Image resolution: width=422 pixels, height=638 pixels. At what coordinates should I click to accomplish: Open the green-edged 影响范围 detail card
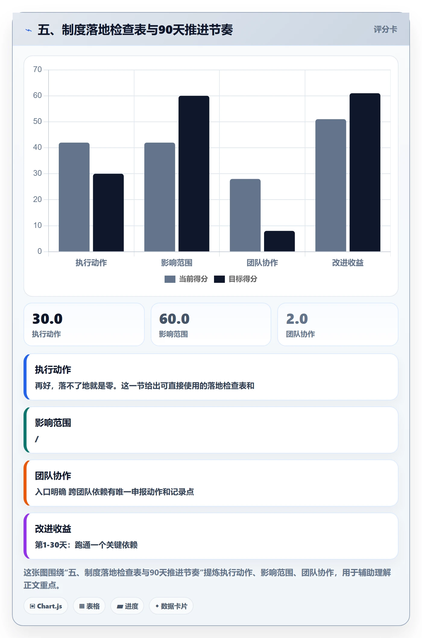click(x=211, y=430)
